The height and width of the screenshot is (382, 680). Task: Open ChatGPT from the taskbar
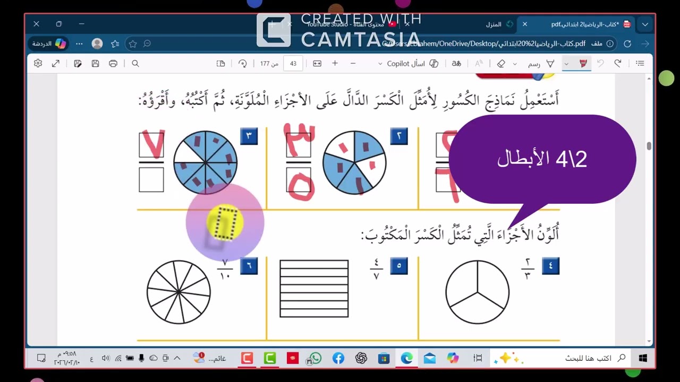[361, 359]
